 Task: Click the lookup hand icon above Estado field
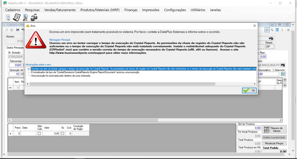coord(271,39)
